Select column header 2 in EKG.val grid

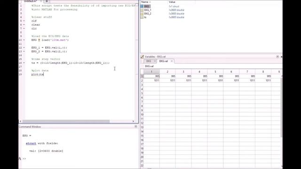click(x=167, y=72)
